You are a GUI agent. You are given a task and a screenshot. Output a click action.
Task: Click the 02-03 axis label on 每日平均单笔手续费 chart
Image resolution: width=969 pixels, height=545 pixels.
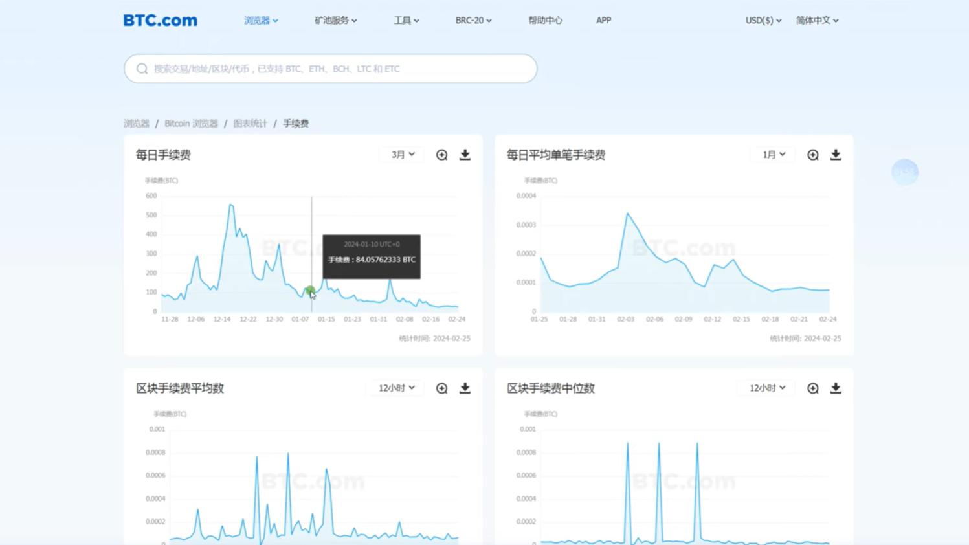626,319
